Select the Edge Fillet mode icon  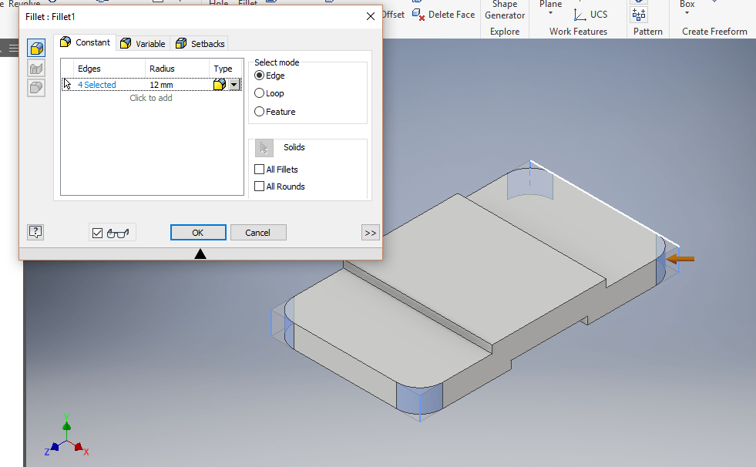pyautogui.click(x=36, y=49)
